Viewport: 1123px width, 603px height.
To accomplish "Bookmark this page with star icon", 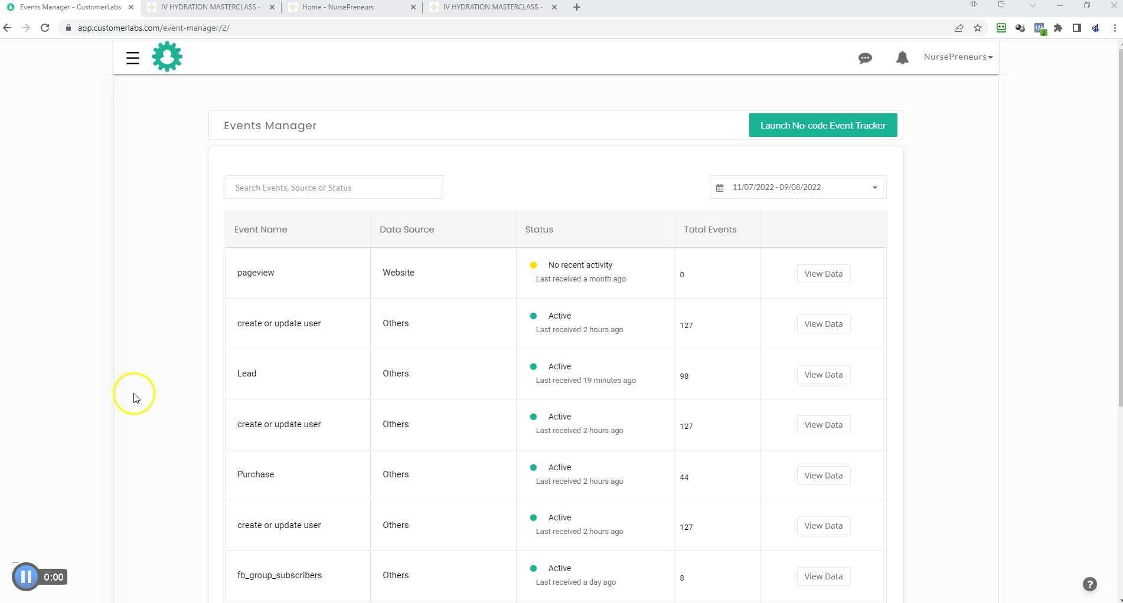I will (978, 28).
